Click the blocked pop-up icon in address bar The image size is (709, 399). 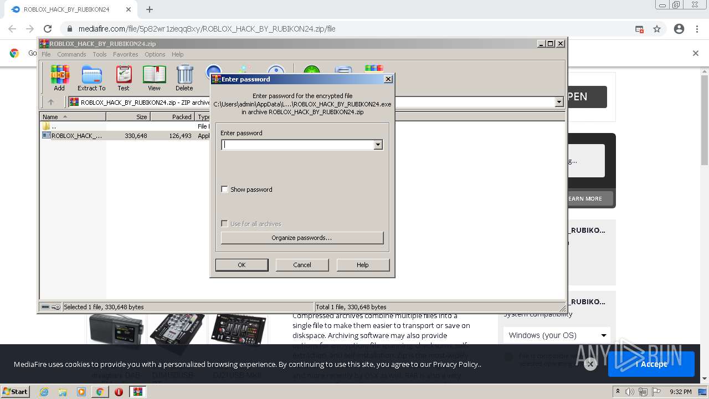point(639,29)
